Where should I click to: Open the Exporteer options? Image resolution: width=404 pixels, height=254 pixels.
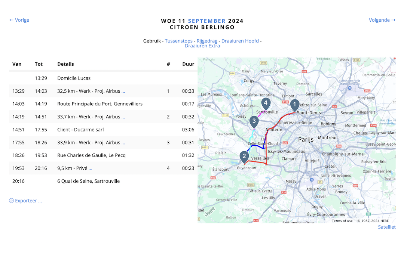point(25,201)
